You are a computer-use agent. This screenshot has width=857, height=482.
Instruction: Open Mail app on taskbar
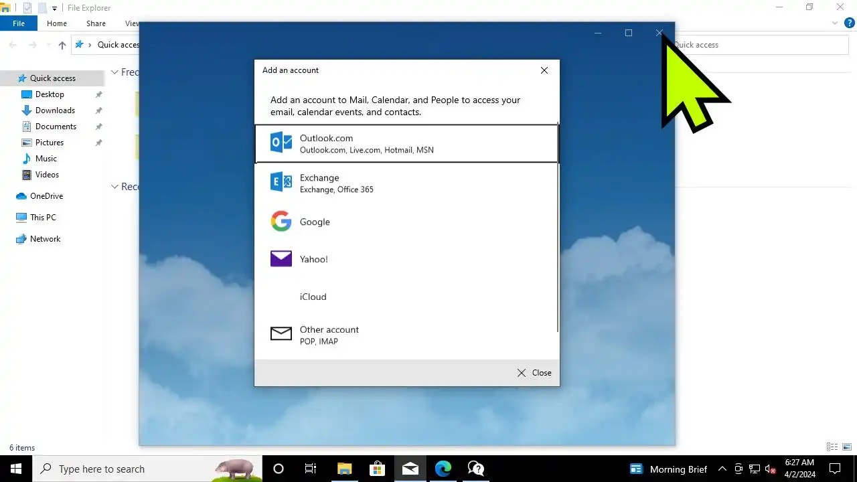(410, 469)
